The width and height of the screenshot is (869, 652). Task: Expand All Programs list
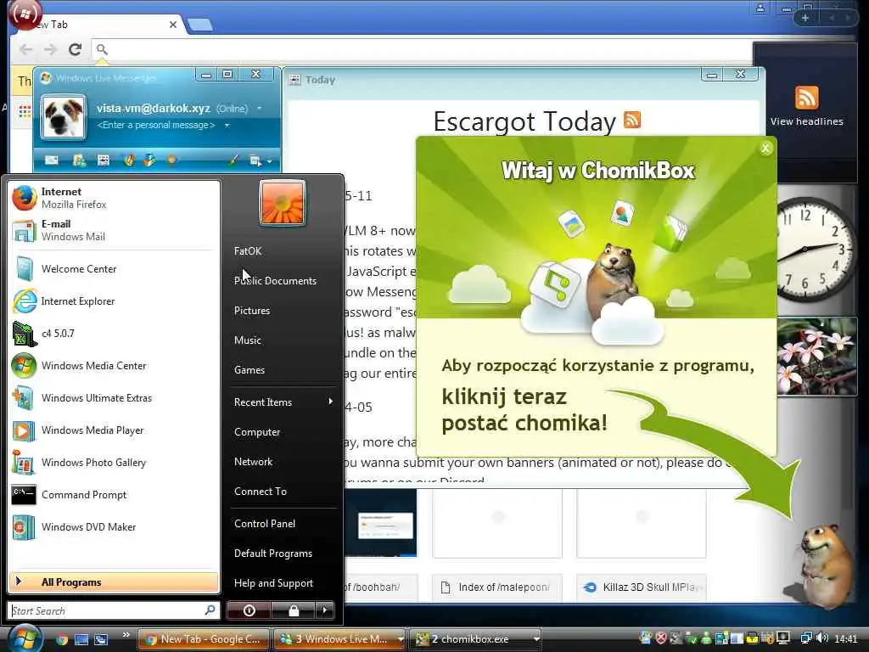114,582
